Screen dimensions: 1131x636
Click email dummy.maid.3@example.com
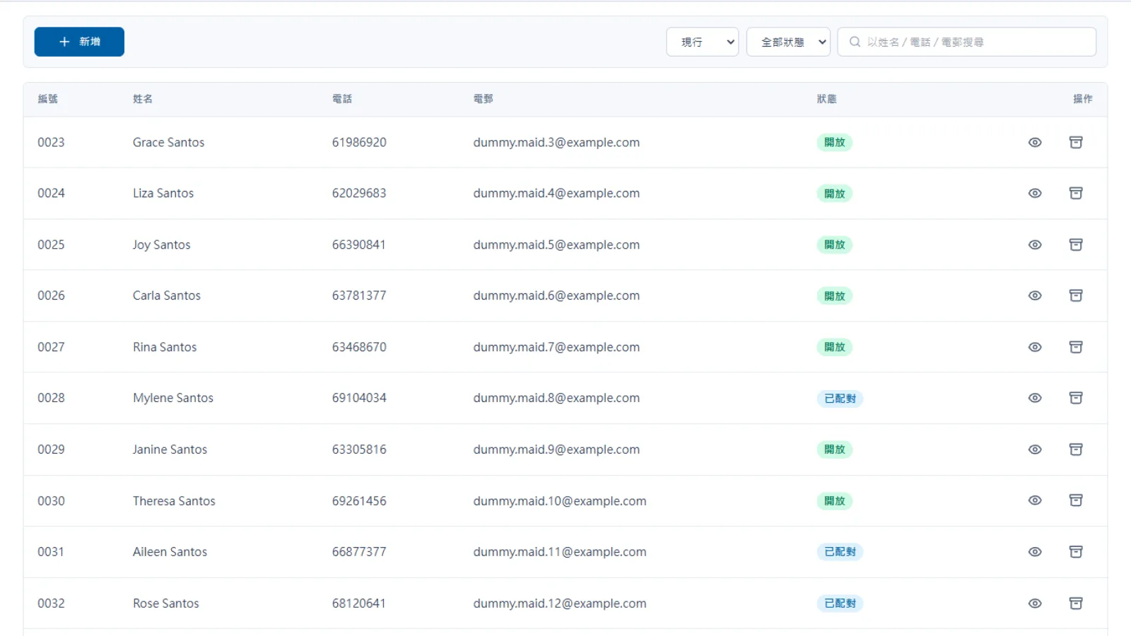[x=556, y=142]
